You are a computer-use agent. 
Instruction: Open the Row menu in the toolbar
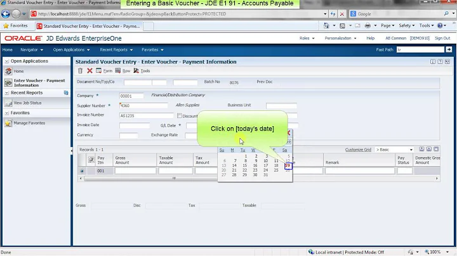click(x=123, y=71)
